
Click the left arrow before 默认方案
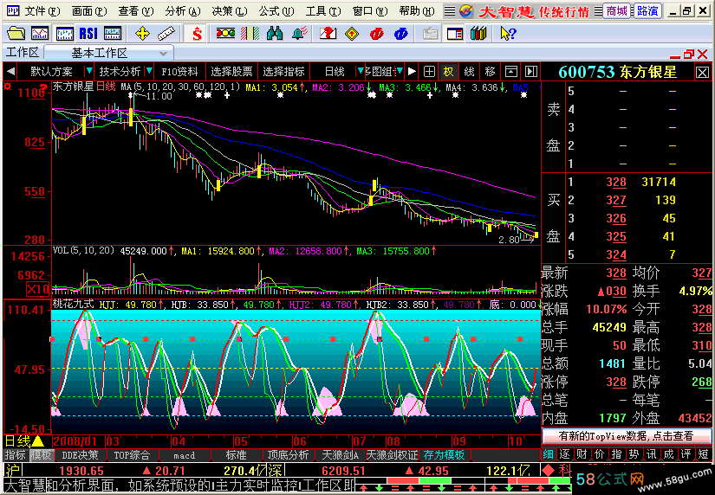point(11,71)
